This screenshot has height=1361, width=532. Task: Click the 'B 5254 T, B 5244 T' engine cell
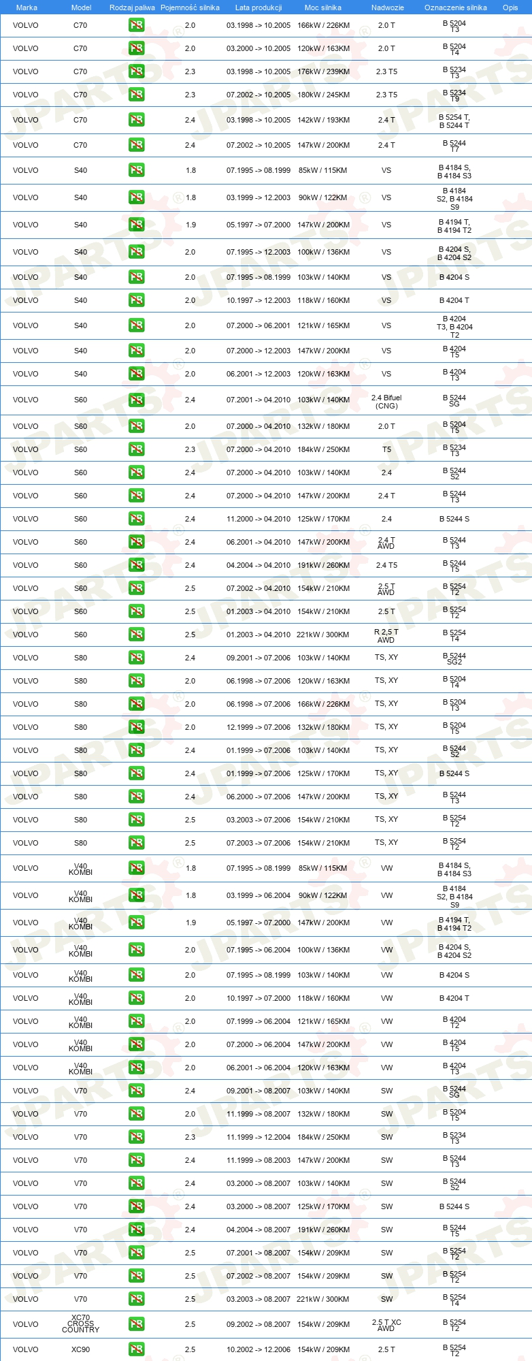click(x=454, y=121)
